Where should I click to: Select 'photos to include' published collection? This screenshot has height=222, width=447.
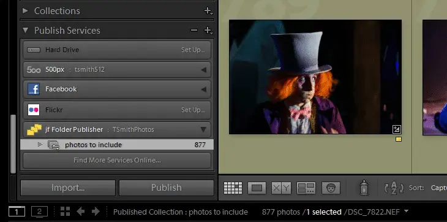[117, 145]
